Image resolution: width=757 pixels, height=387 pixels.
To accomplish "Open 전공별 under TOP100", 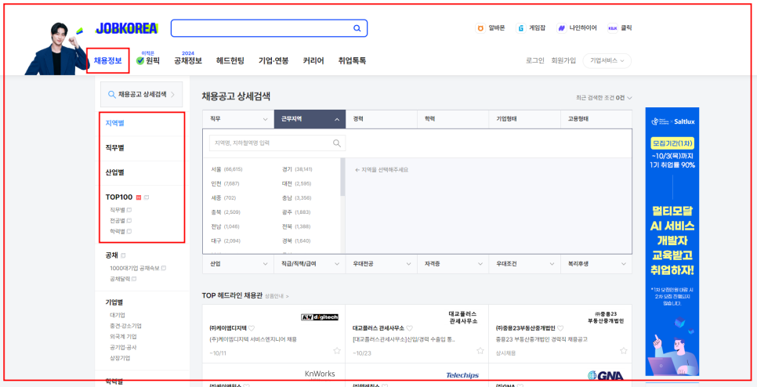I will point(118,220).
